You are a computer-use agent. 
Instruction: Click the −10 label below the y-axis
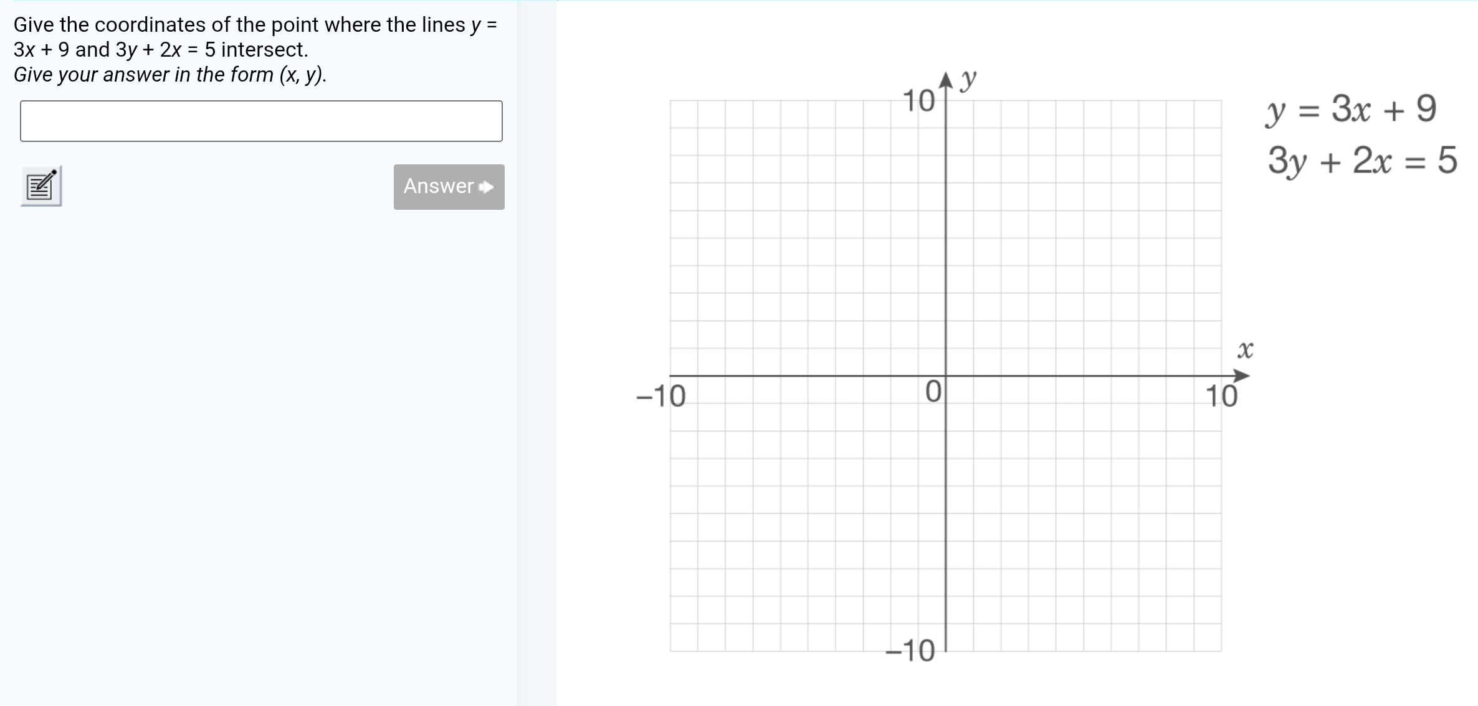point(910,651)
